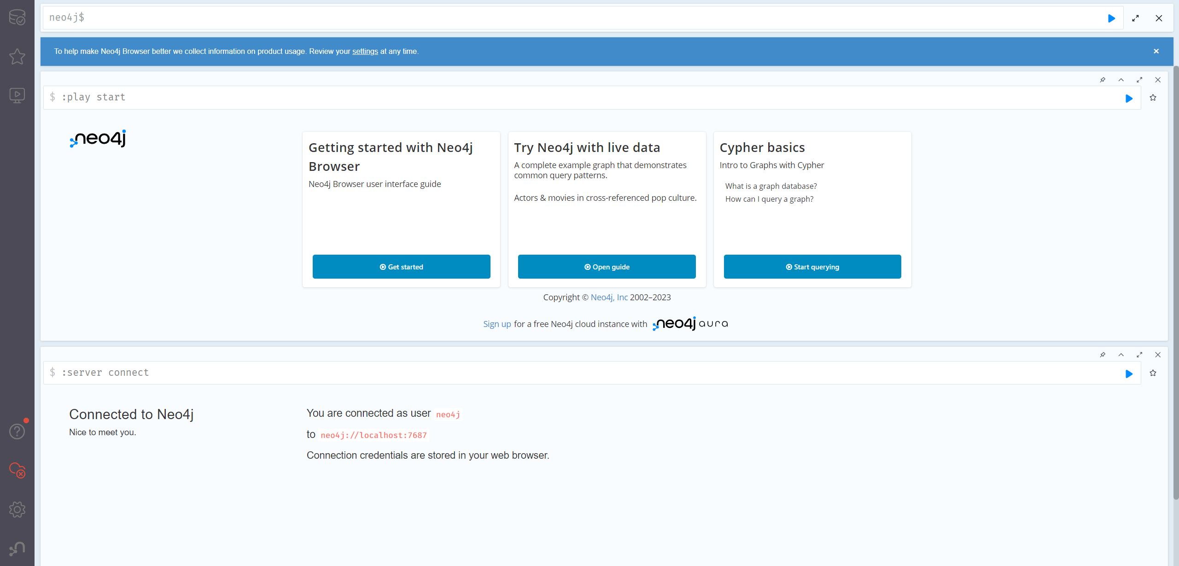
Task: Open the Browser Sync cloud sidebar icon
Action: [17, 470]
